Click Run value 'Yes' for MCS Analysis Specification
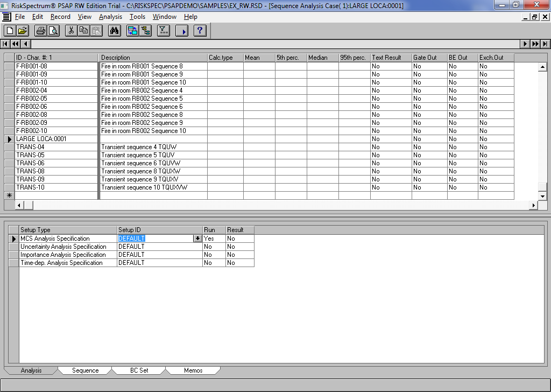 [x=214, y=239]
